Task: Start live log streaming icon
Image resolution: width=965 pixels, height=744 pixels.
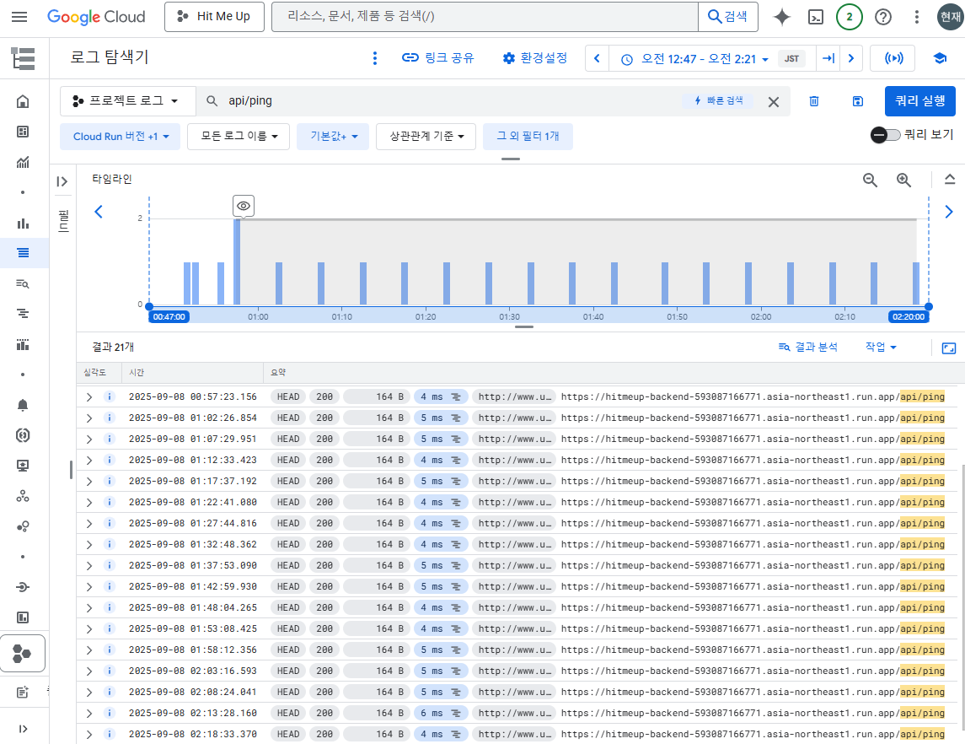Action: tap(893, 58)
